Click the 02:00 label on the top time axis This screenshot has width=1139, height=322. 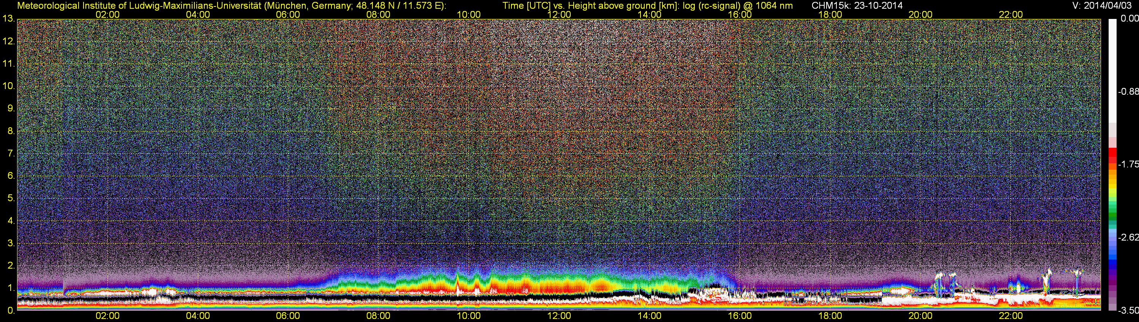coord(107,14)
